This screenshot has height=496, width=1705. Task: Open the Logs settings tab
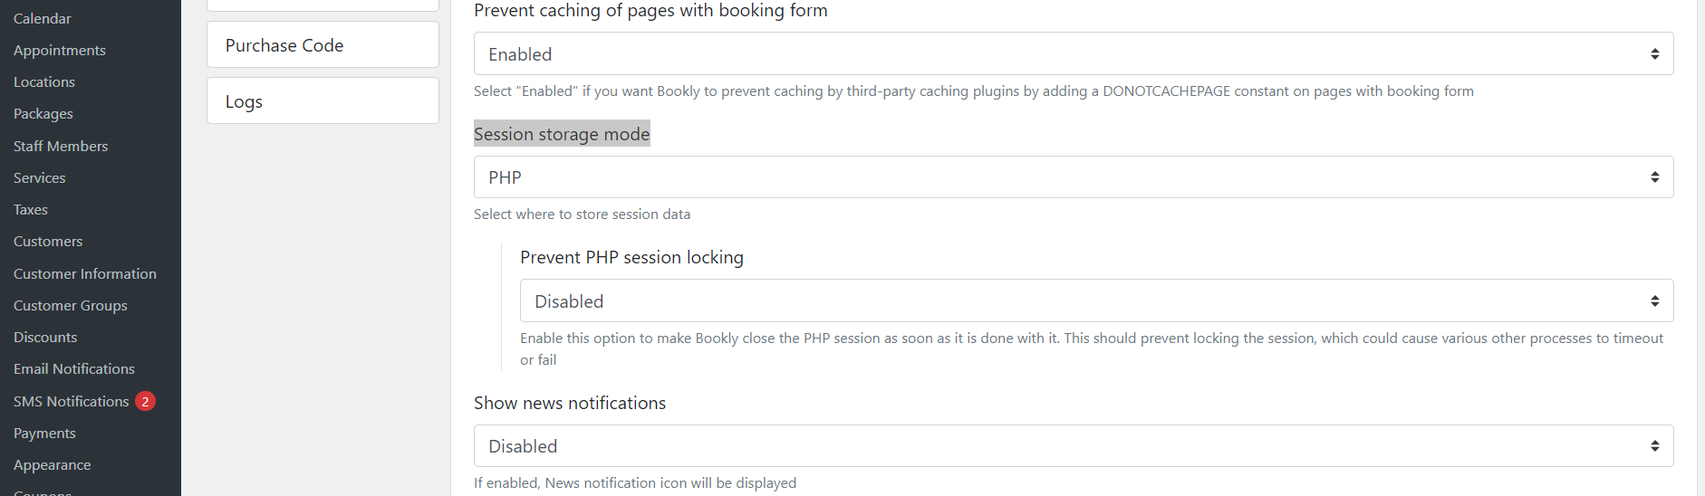[323, 100]
